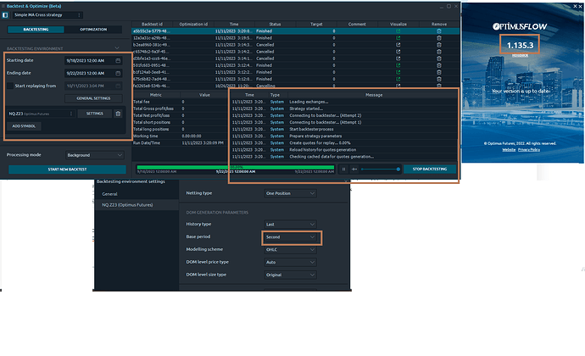Remove backtest c65748c2 with trash icon
585x356 pixels.
pos(439,52)
